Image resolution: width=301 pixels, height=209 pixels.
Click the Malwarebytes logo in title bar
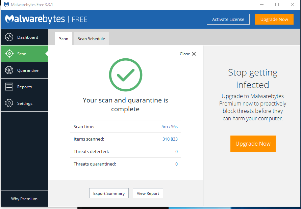coord(6,4)
